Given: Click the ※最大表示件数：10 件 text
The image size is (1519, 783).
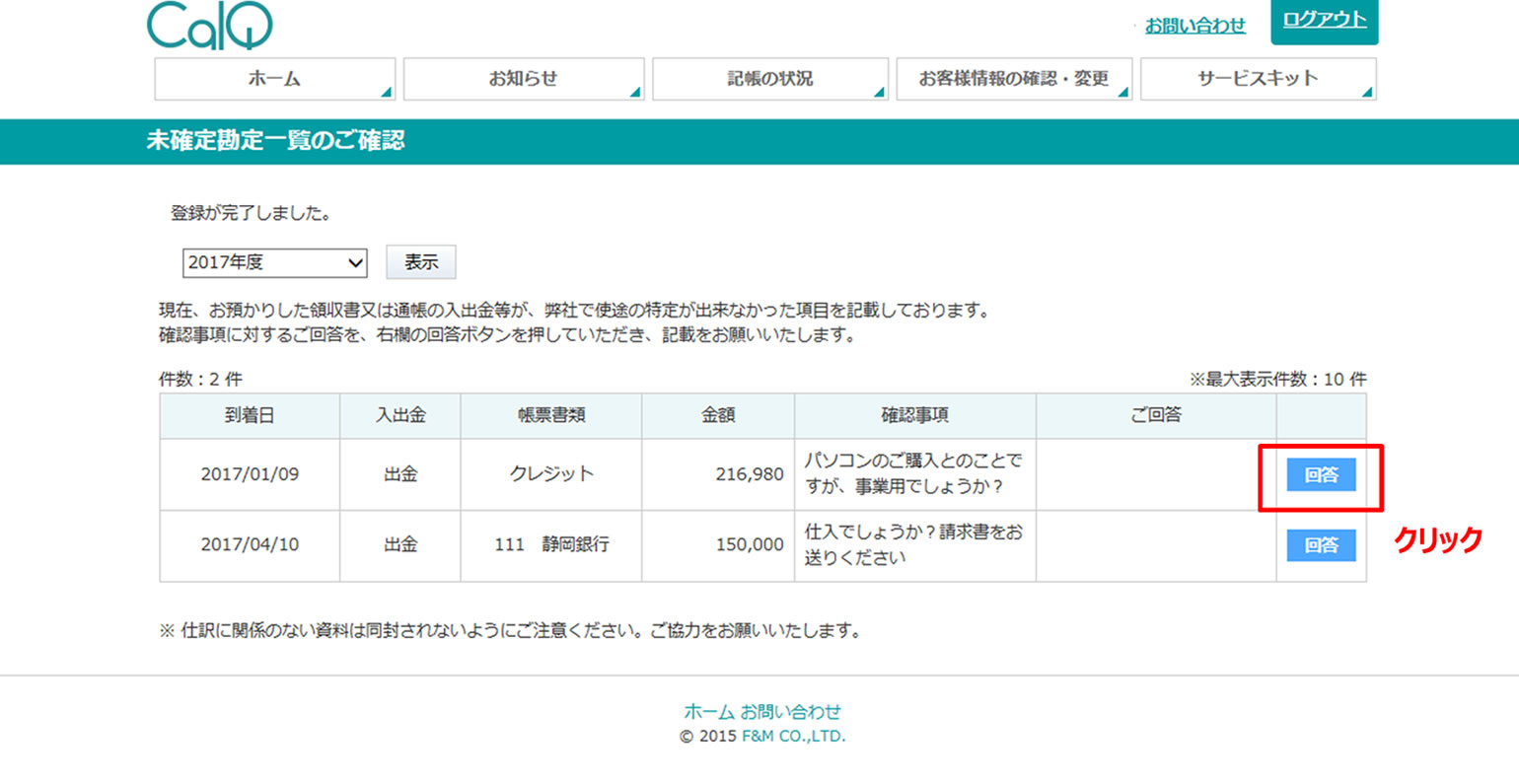Looking at the screenshot, I should [1277, 380].
